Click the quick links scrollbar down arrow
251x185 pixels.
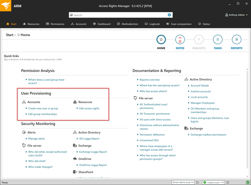click(247, 176)
